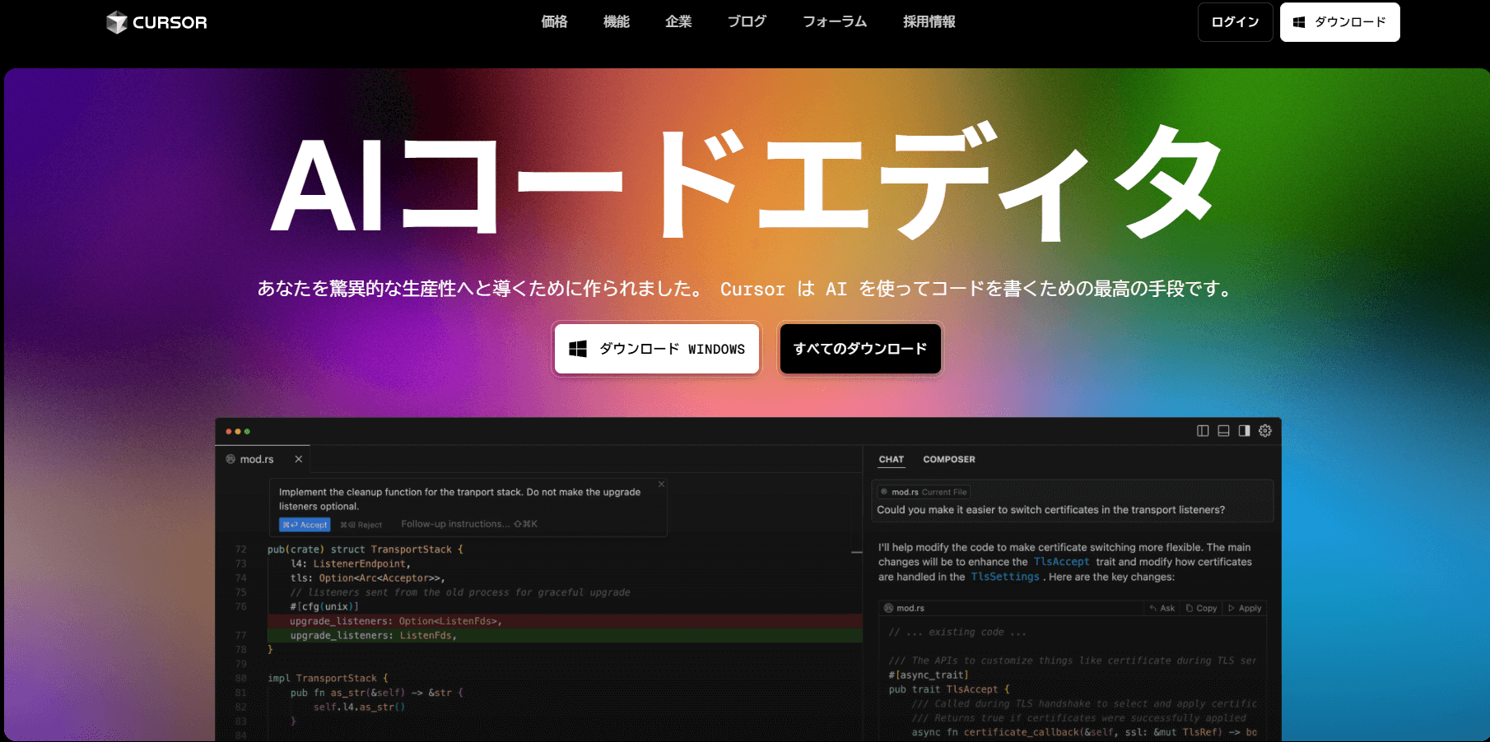This screenshot has height=742, width=1490.
Task: Open the ブログ blog link
Action: (x=747, y=22)
